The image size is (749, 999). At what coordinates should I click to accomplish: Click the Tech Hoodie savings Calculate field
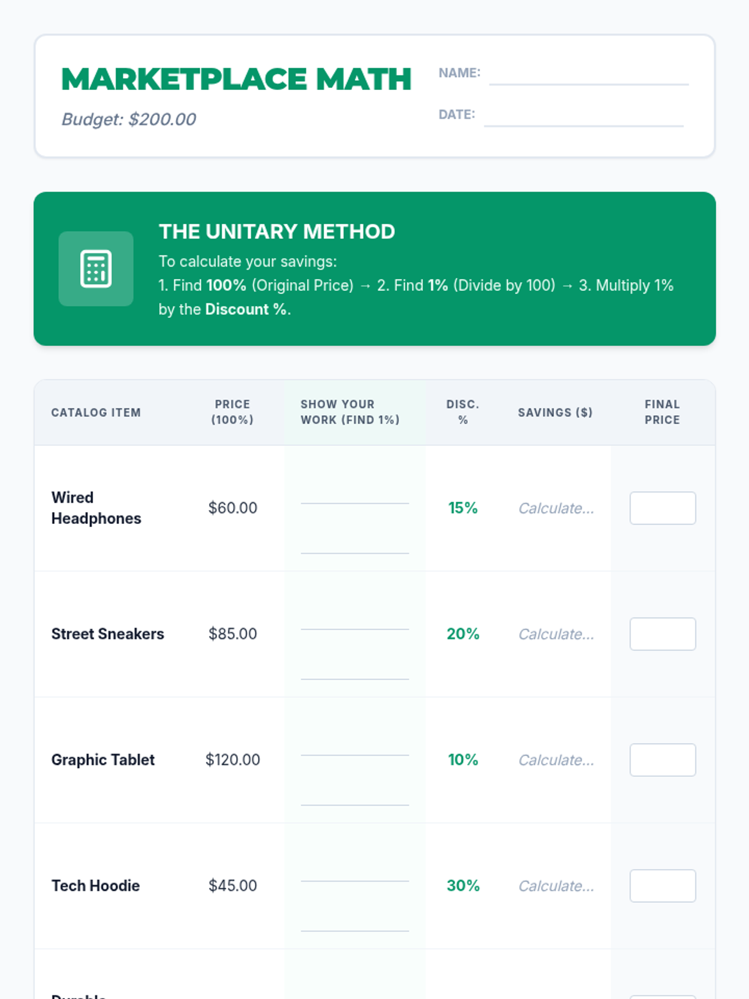pyautogui.click(x=556, y=886)
